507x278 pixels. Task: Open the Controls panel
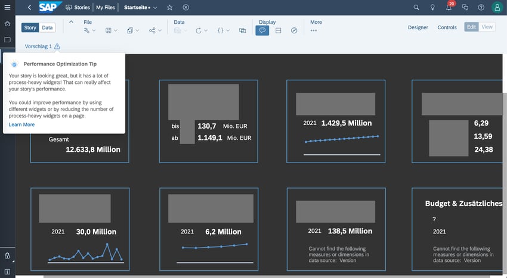[x=447, y=27]
